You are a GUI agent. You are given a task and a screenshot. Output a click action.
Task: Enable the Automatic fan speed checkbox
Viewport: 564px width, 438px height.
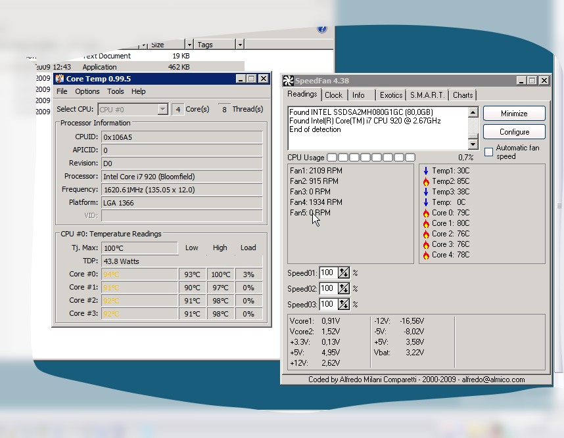[488, 152]
